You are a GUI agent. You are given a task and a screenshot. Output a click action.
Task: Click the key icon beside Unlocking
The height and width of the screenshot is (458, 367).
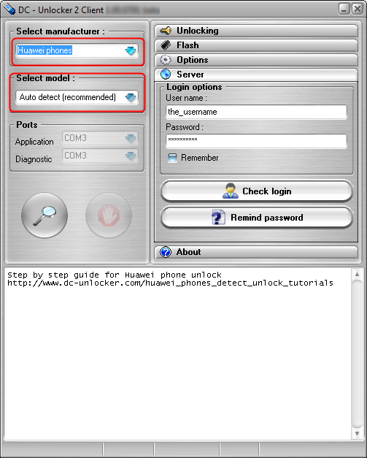point(166,31)
